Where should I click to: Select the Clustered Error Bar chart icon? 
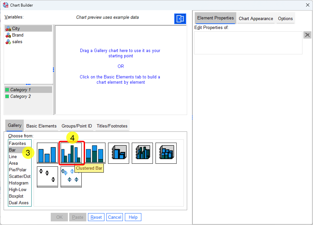pos(71,177)
